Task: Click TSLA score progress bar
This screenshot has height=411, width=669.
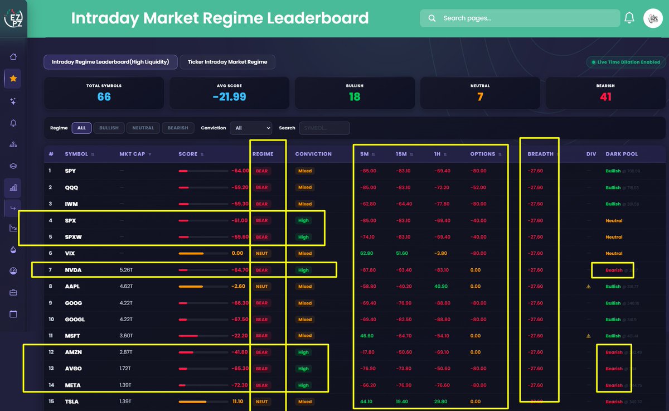Action: pyautogui.click(x=203, y=402)
